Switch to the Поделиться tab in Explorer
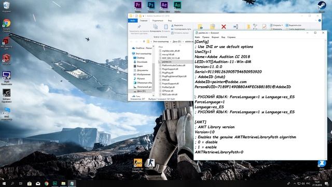This screenshot has height=187, width=332. pyautogui.click(x=158, y=21)
